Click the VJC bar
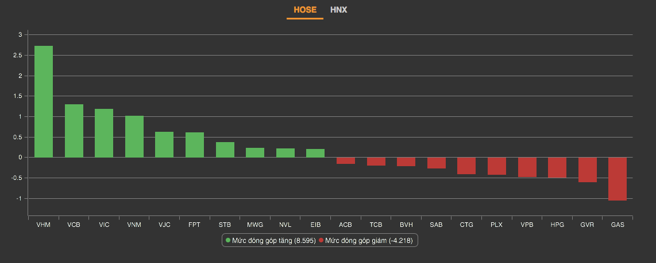Viewport: 656px width, 263px height. [164, 144]
